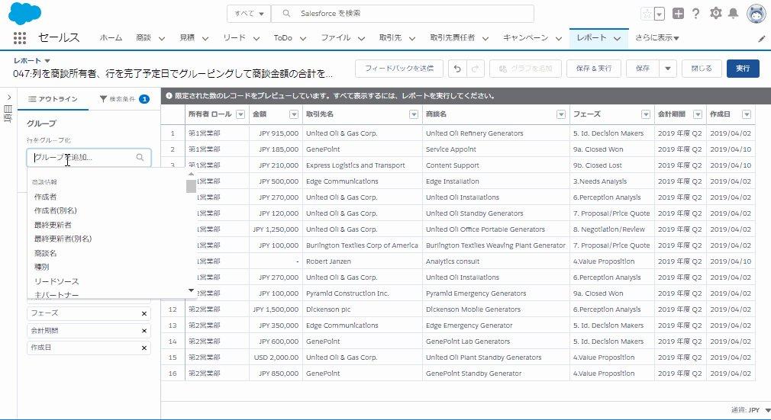
Task: Click the list scroll-down arrow
Action: [192, 290]
